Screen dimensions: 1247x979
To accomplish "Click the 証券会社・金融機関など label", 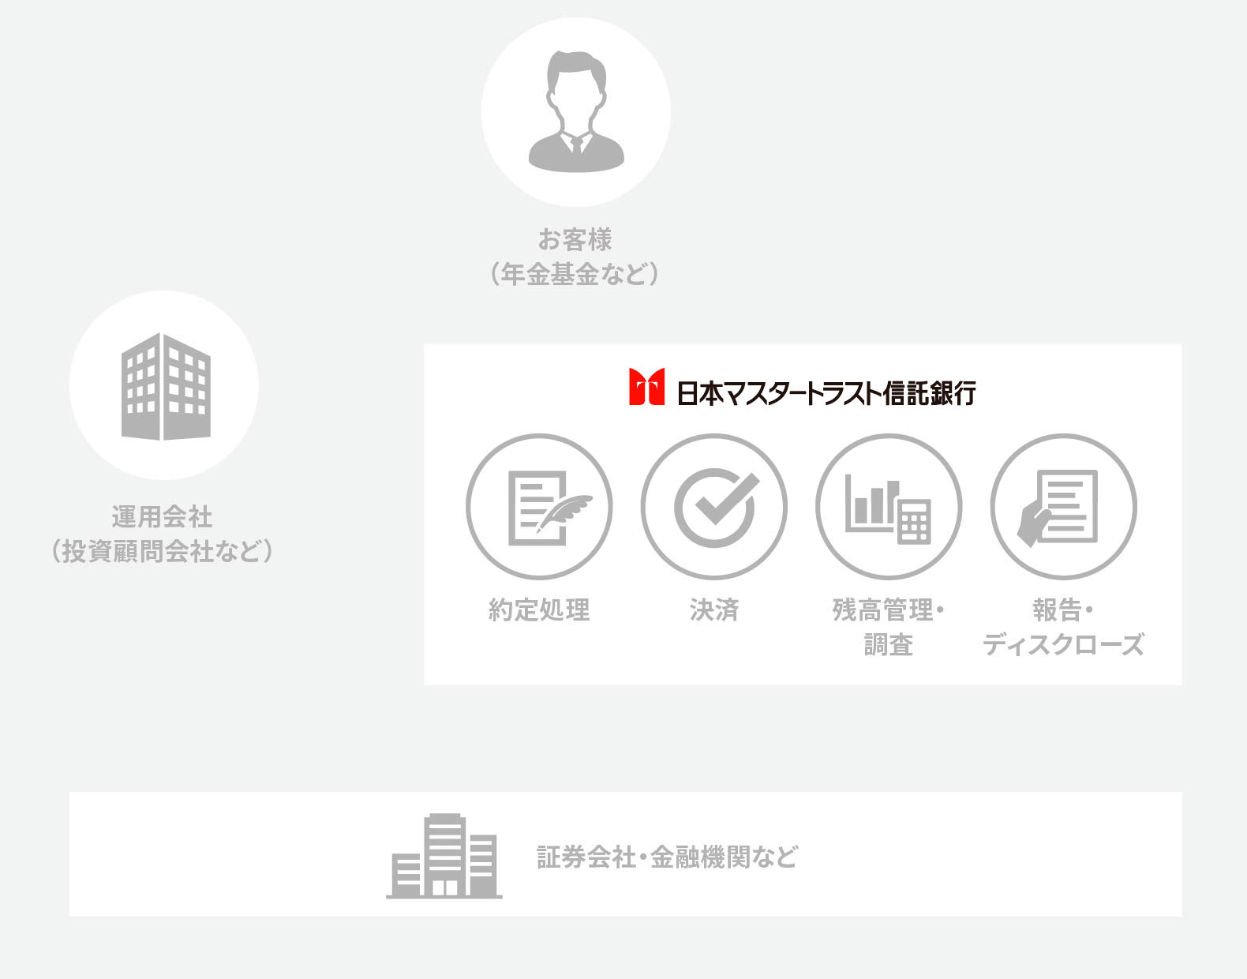I will tap(667, 857).
